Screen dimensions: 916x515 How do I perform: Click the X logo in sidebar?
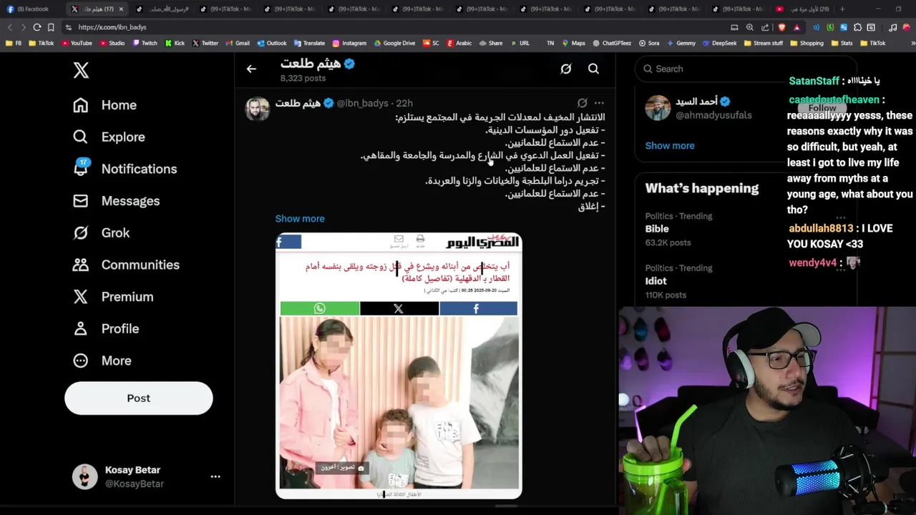(x=81, y=70)
